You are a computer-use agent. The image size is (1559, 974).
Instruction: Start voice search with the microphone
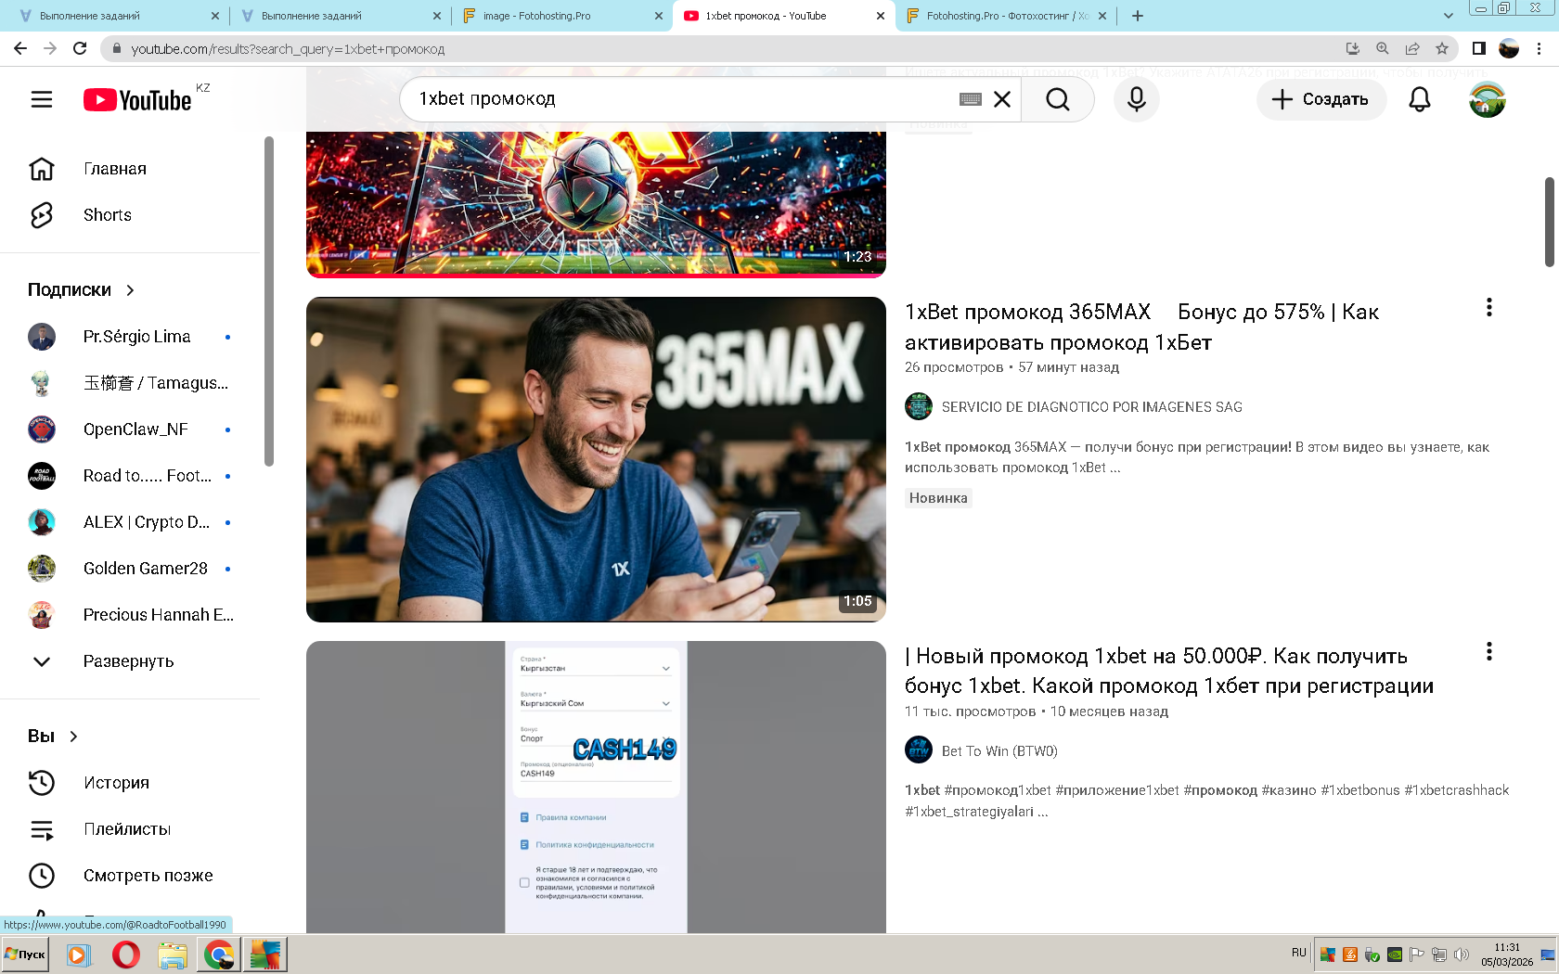pyautogui.click(x=1137, y=99)
